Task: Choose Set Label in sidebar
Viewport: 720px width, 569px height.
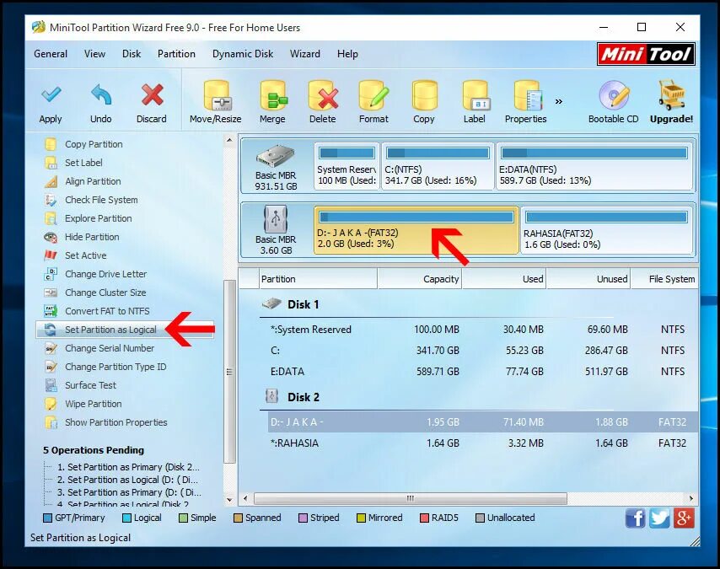Action: [83, 163]
